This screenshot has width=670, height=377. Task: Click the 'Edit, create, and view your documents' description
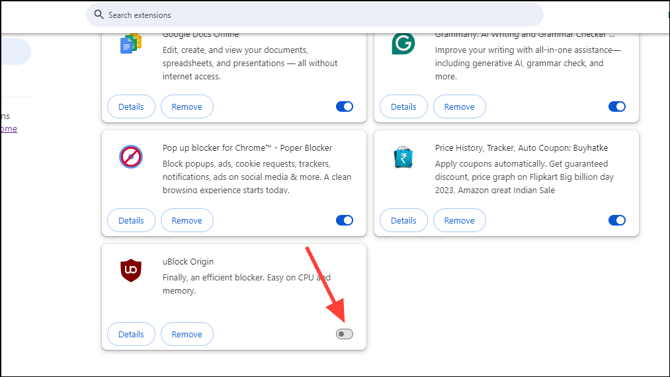pyautogui.click(x=250, y=63)
